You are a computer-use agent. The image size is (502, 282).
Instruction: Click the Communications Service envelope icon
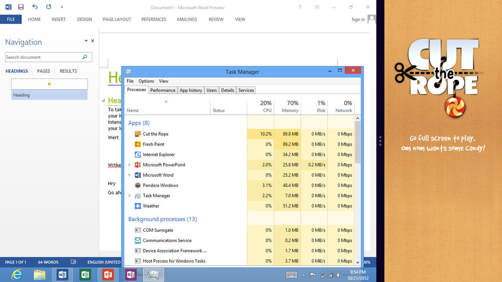click(138, 240)
